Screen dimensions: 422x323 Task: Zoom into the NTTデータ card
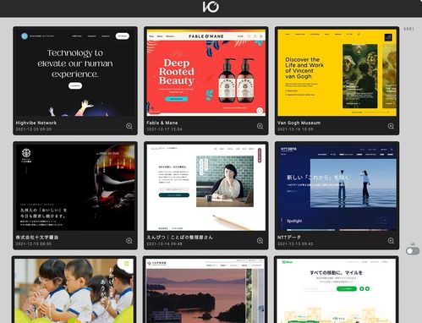pos(391,241)
